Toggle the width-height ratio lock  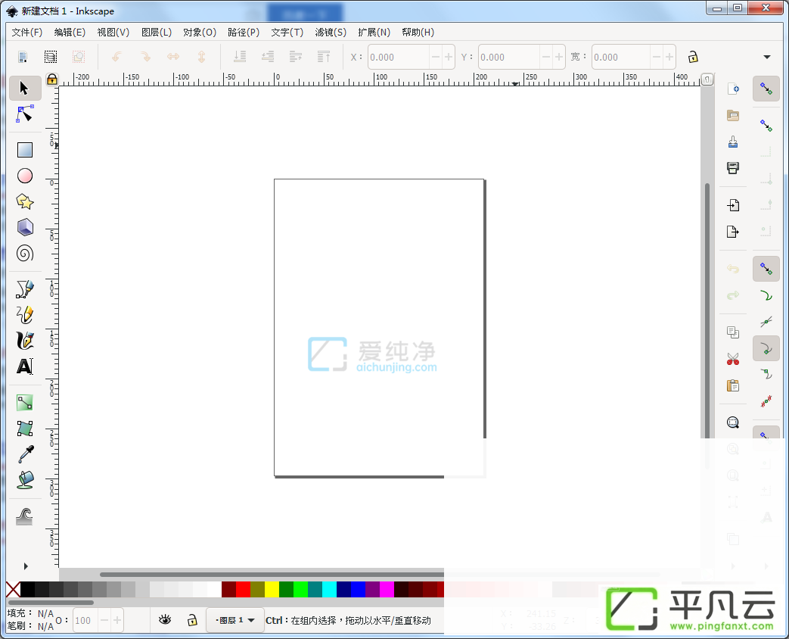(x=693, y=57)
